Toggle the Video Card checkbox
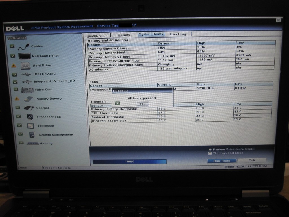 (x=16, y=90)
